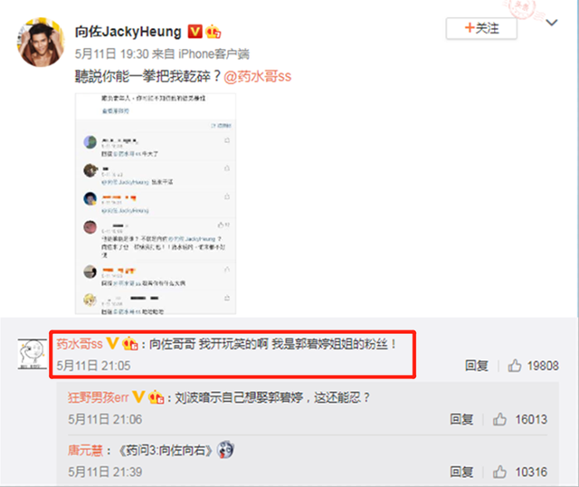Click the orange V verified badge beside 向佐JackyHeung
Screen dimensions: 579x487
point(195,32)
